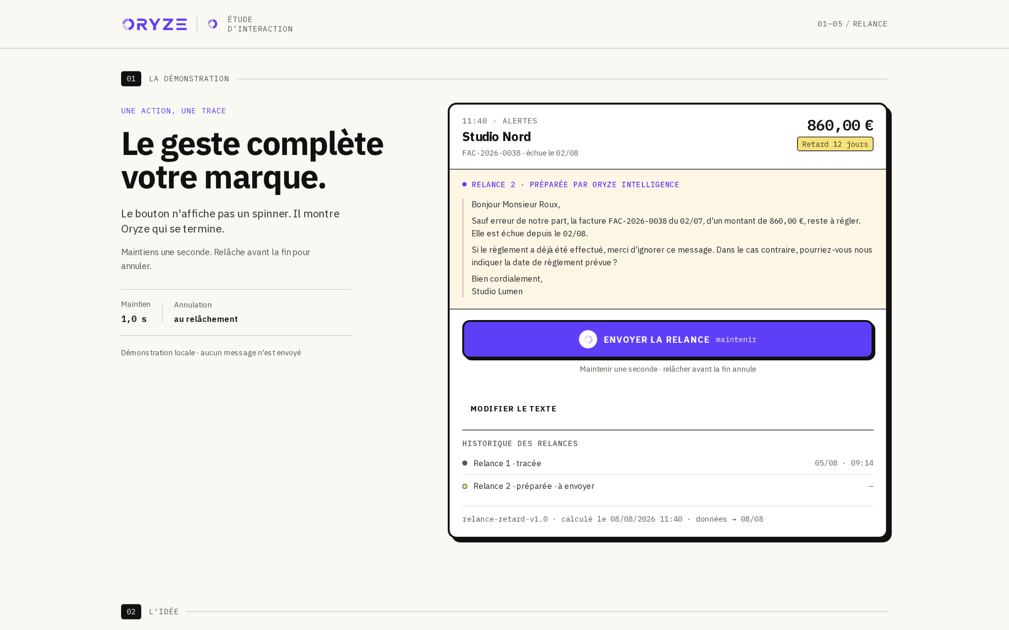Click the Bonjour Monsieur Roux greeting line

pyautogui.click(x=515, y=205)
